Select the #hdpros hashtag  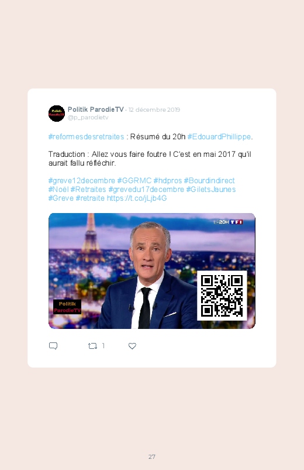pyautogui.click(x=168, y=181)
